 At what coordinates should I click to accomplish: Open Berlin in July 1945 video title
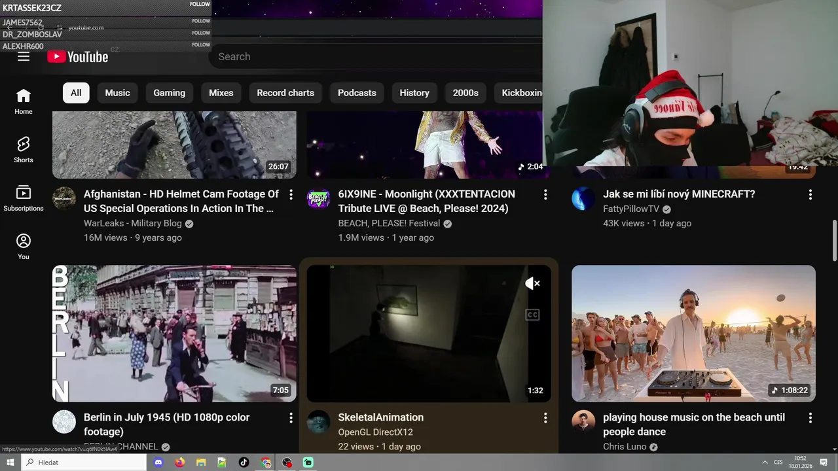[x=167, y=425]
